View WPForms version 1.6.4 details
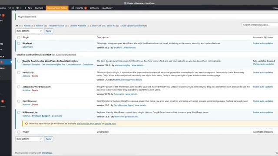Screen dimensions: 278x156 pos(89,124)
